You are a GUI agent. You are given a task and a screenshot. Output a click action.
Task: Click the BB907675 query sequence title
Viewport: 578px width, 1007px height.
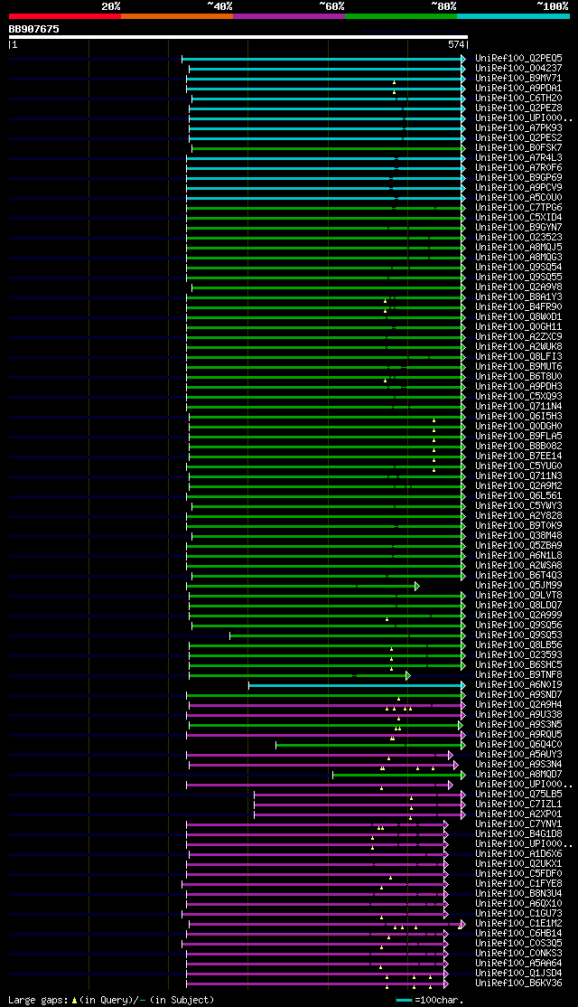click(34, 29)
